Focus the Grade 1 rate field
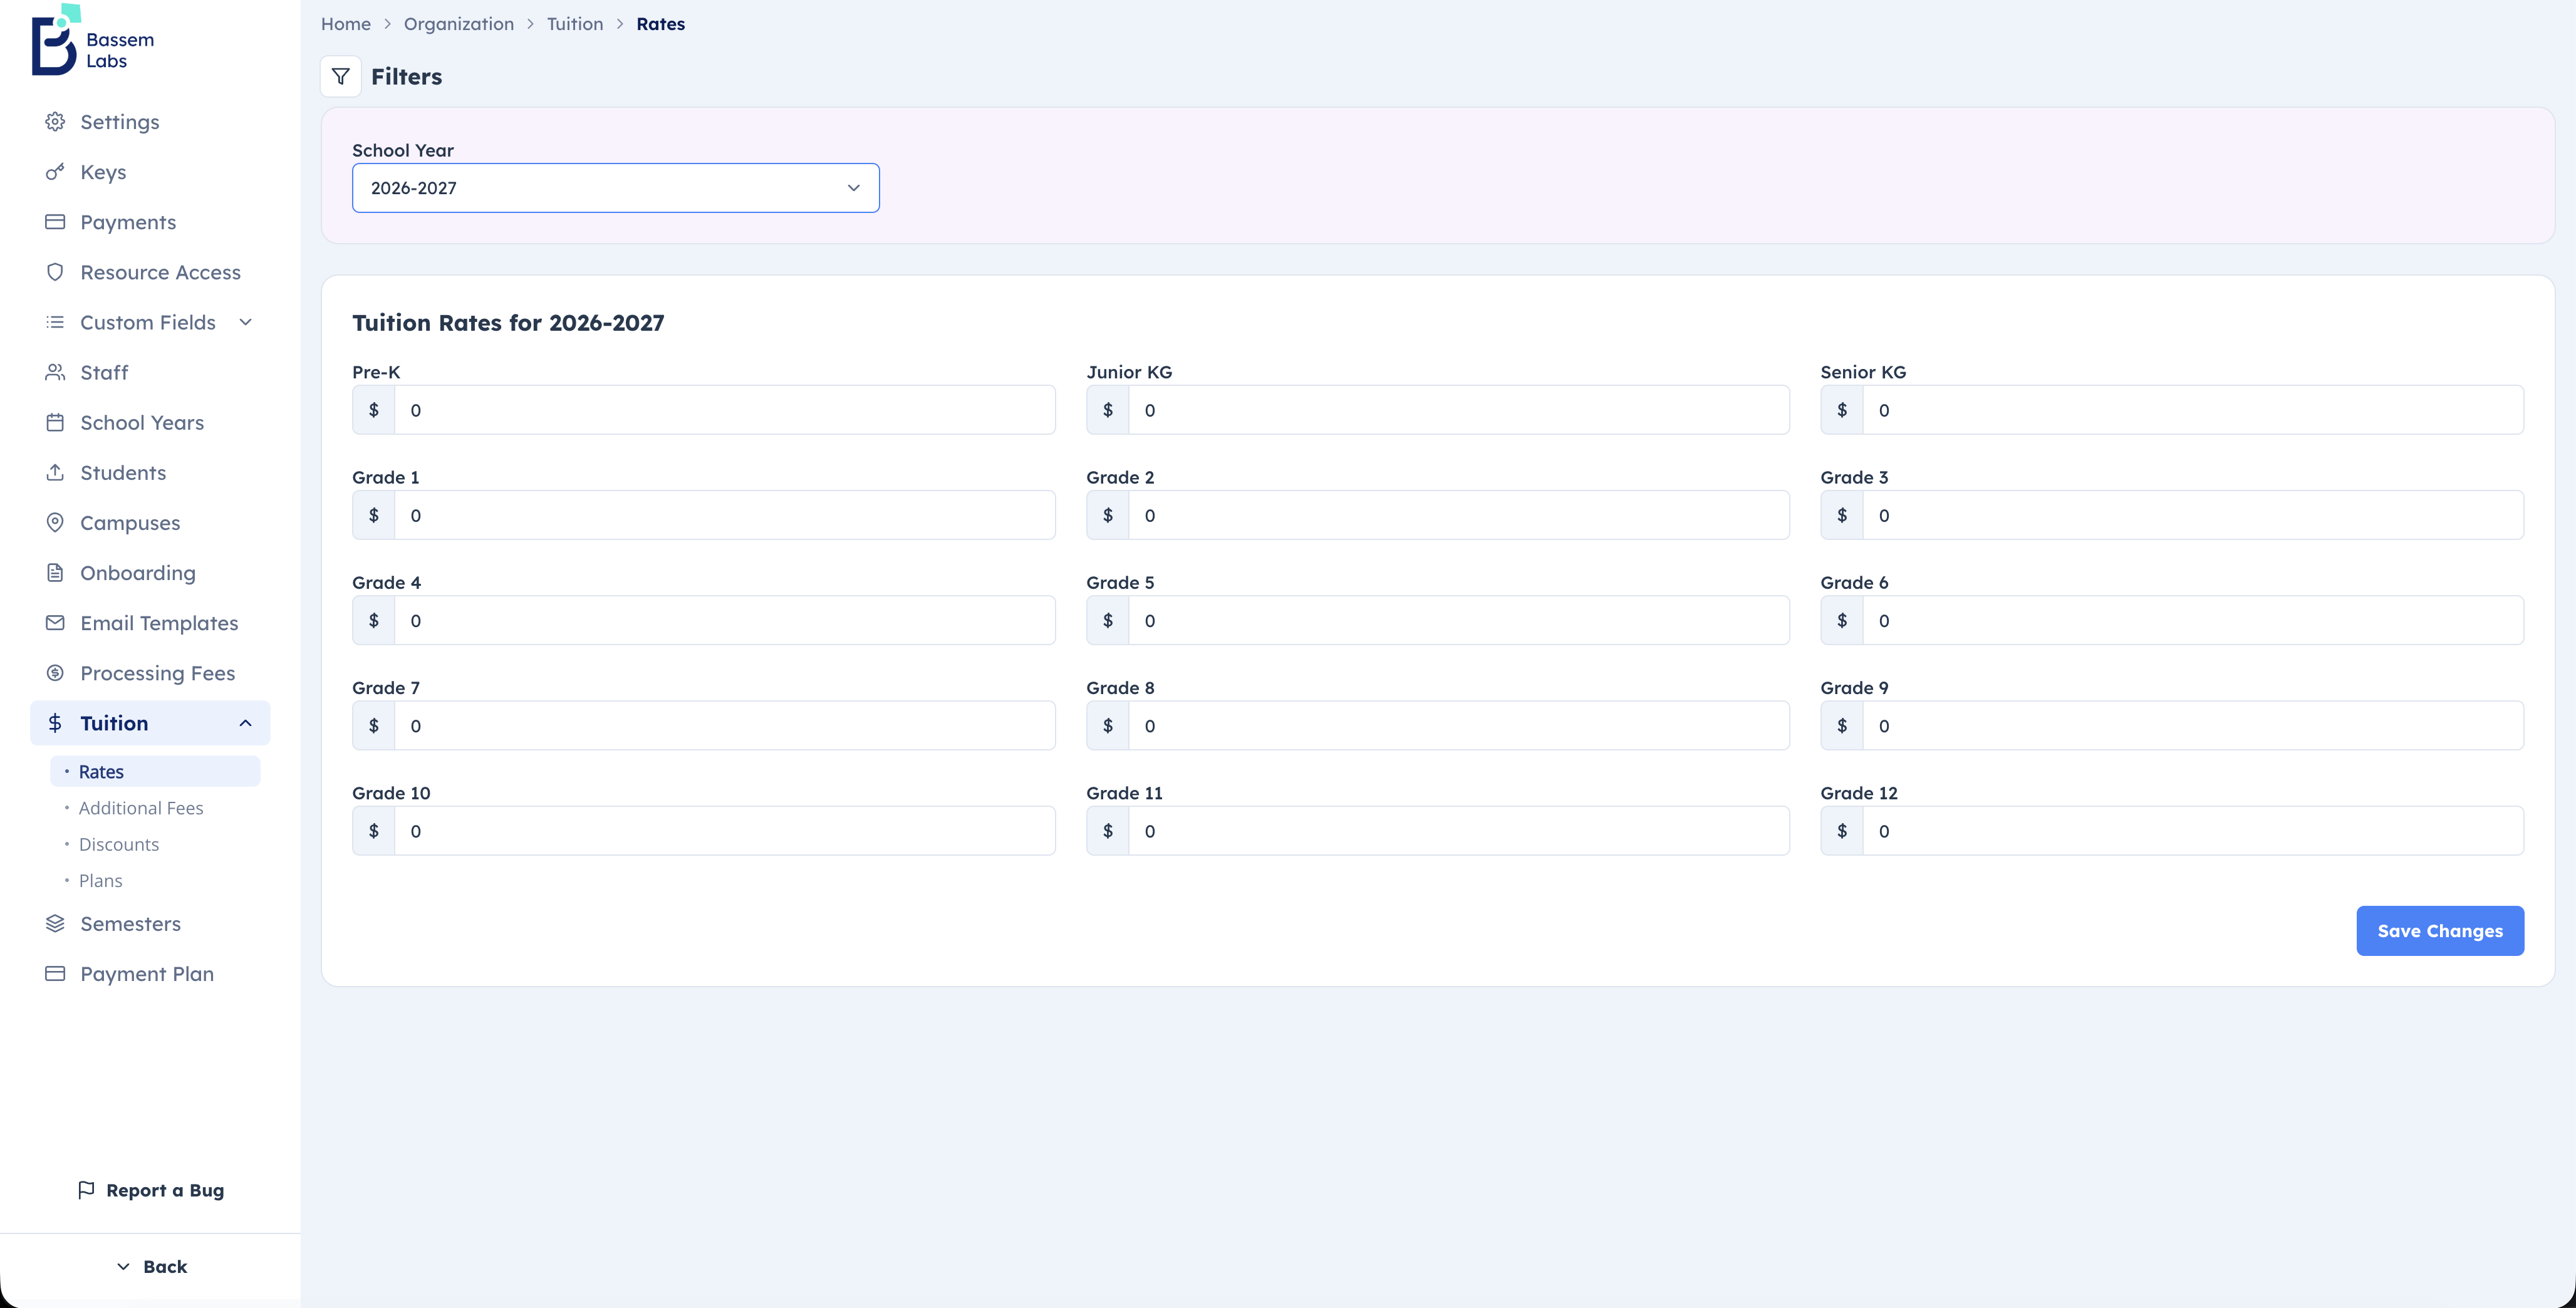Viewport: 2576px width, 1308px height. coord(724,515)
